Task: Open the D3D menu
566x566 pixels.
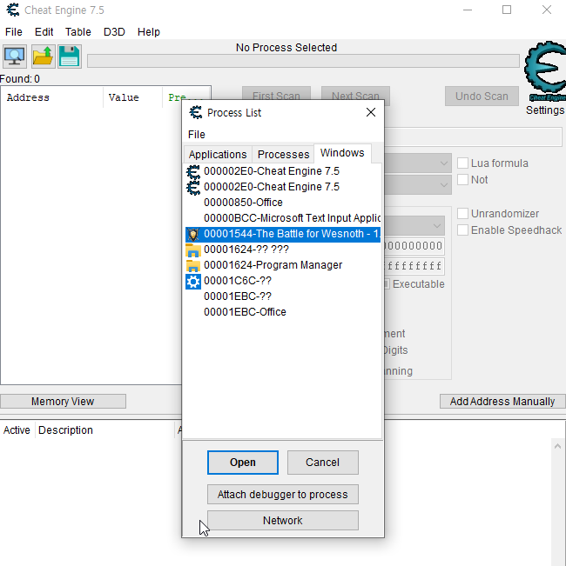Action: (114, 32)
